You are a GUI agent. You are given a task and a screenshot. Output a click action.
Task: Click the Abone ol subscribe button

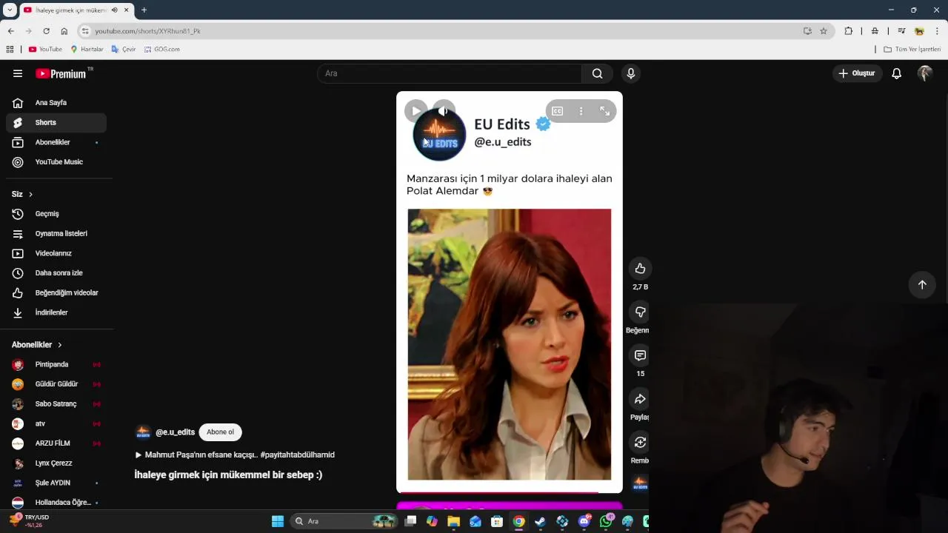(x=220, y=432)
